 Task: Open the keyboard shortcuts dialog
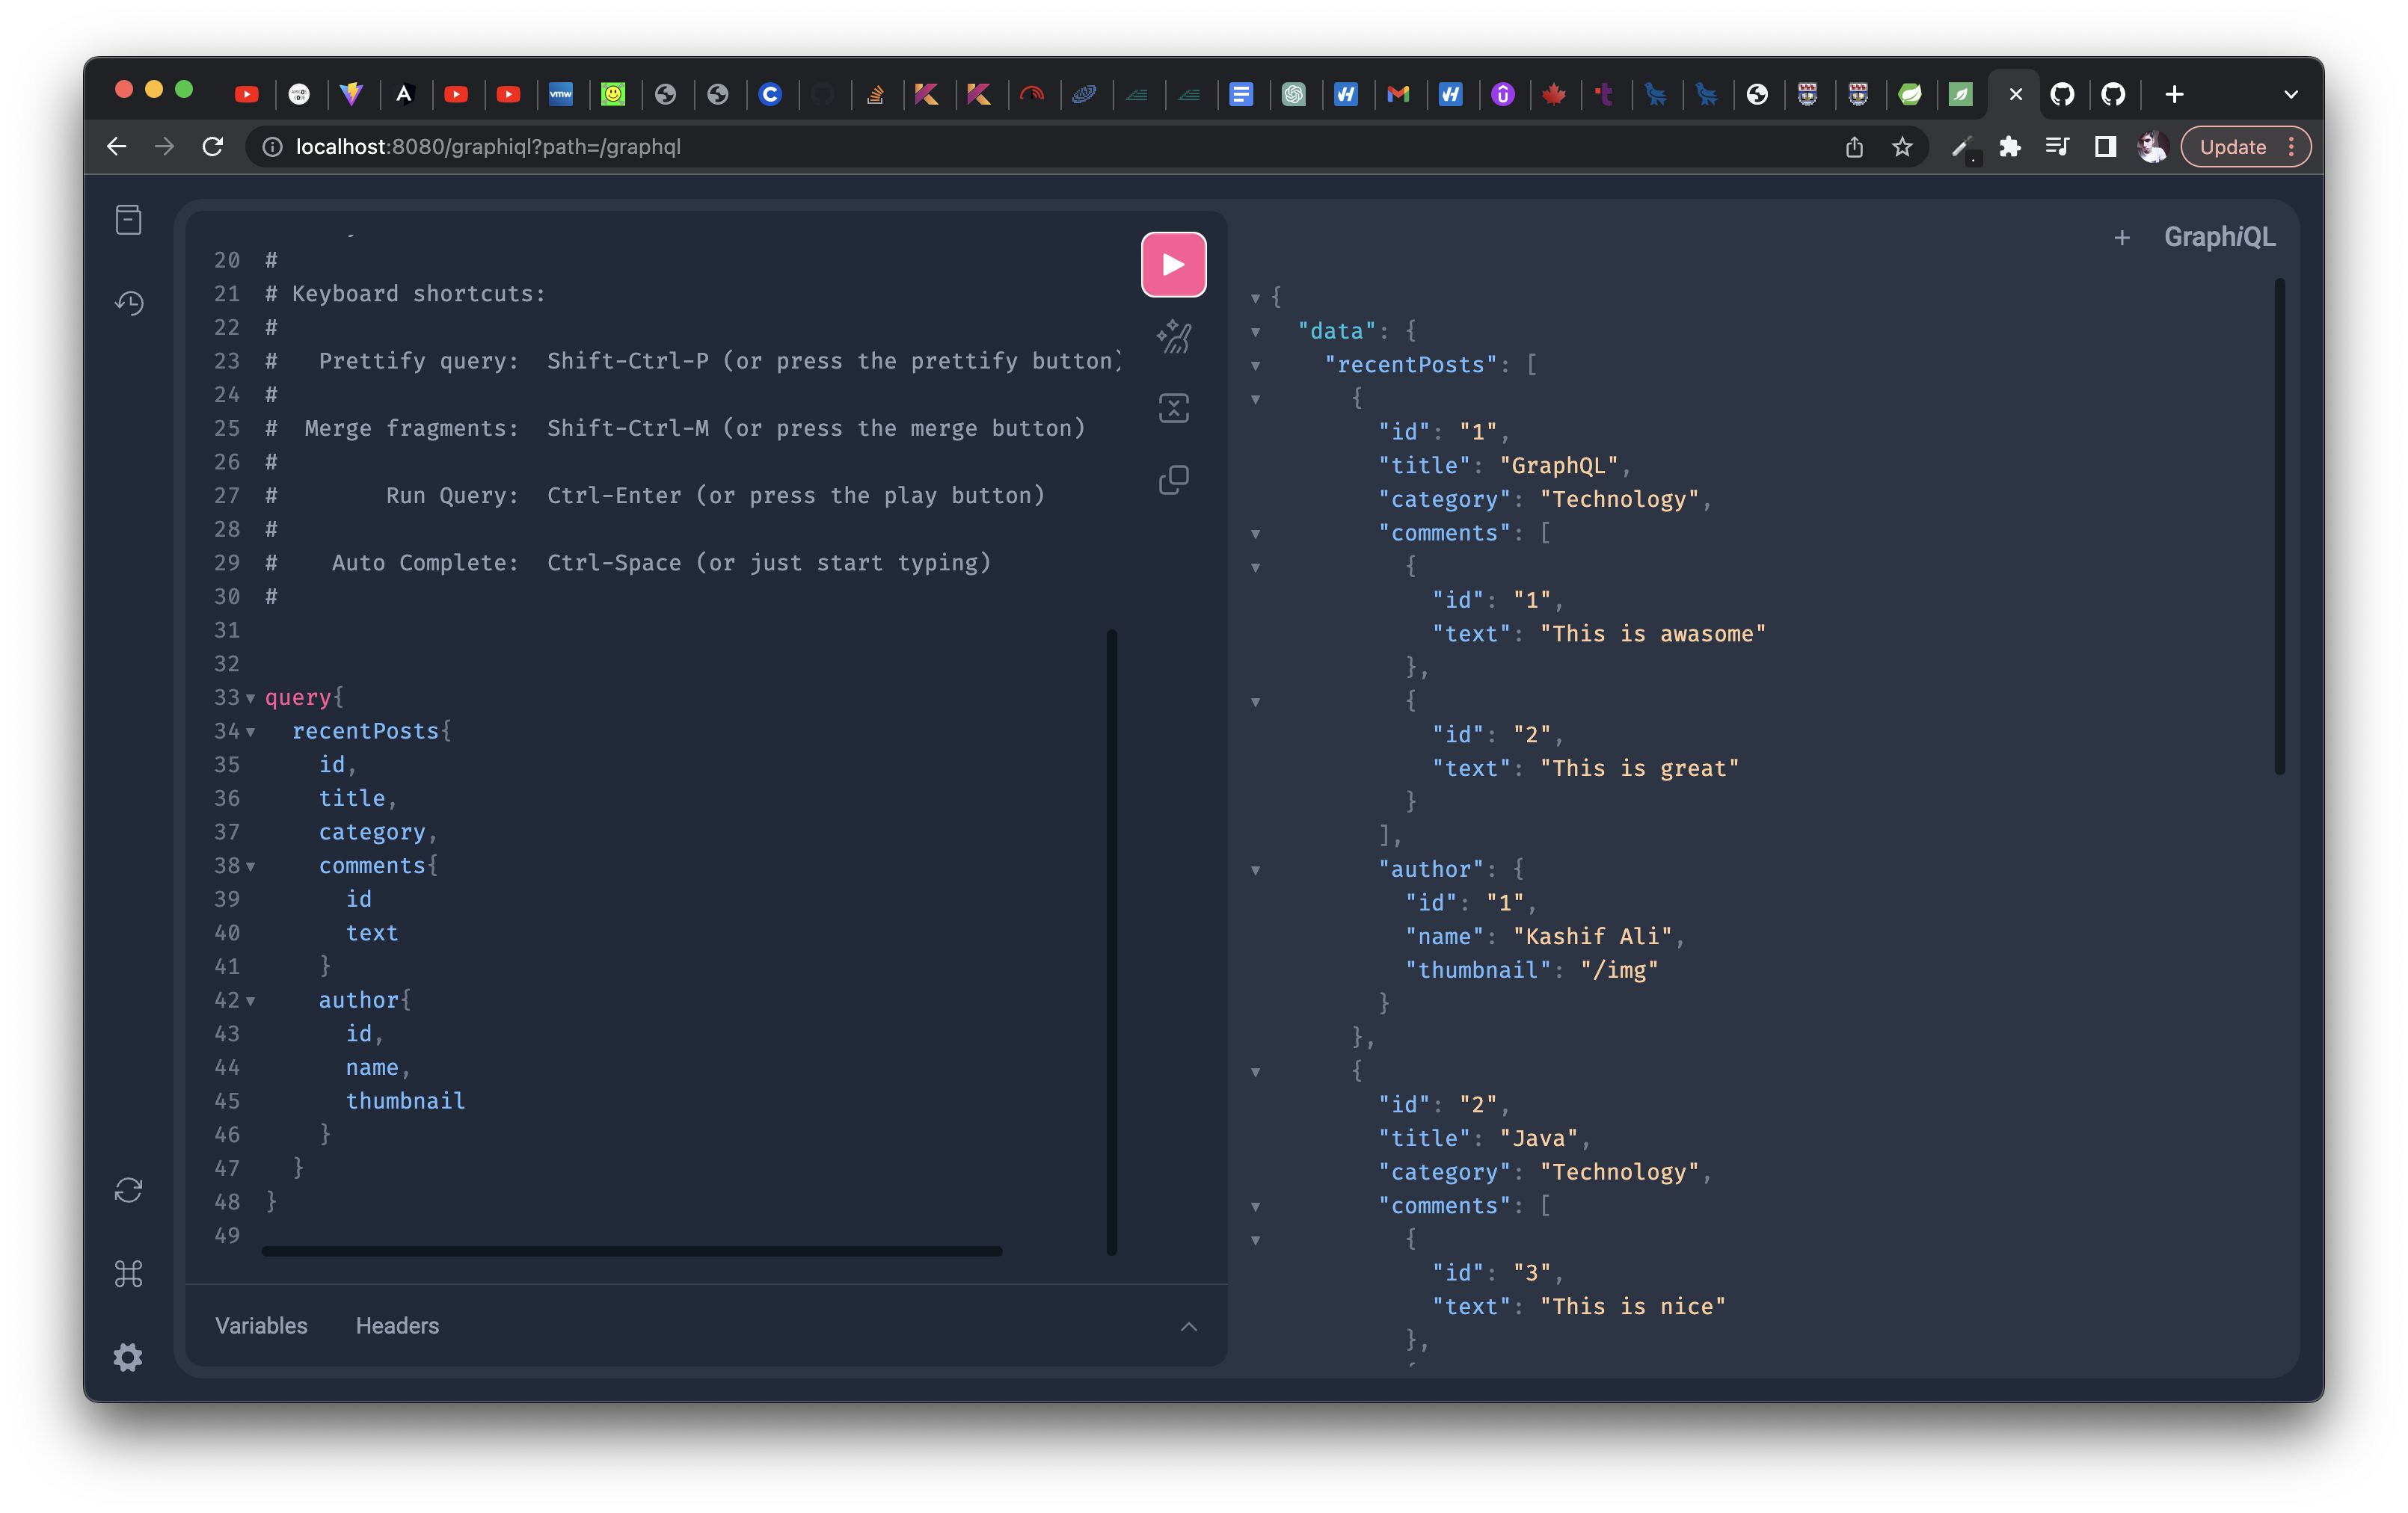(x=128, y=1273)
